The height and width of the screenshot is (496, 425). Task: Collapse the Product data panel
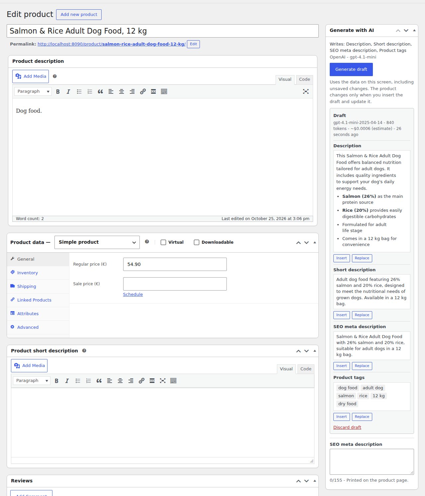pos(315,242)
